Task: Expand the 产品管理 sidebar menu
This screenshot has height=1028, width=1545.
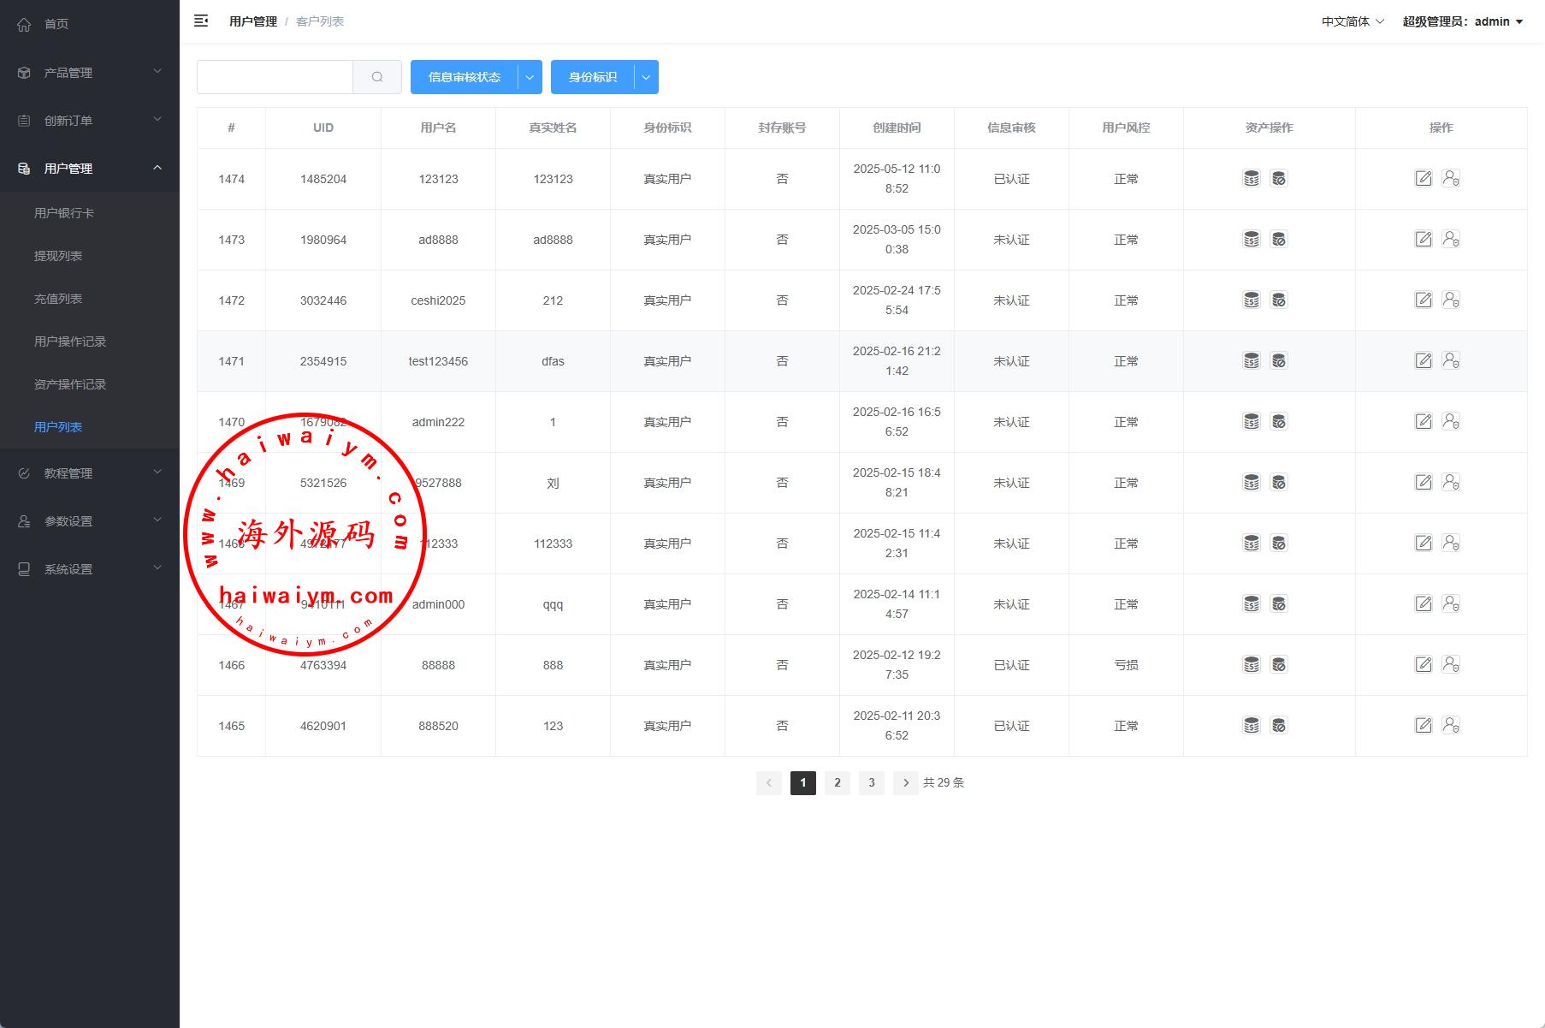Action: tap(90, 73)
